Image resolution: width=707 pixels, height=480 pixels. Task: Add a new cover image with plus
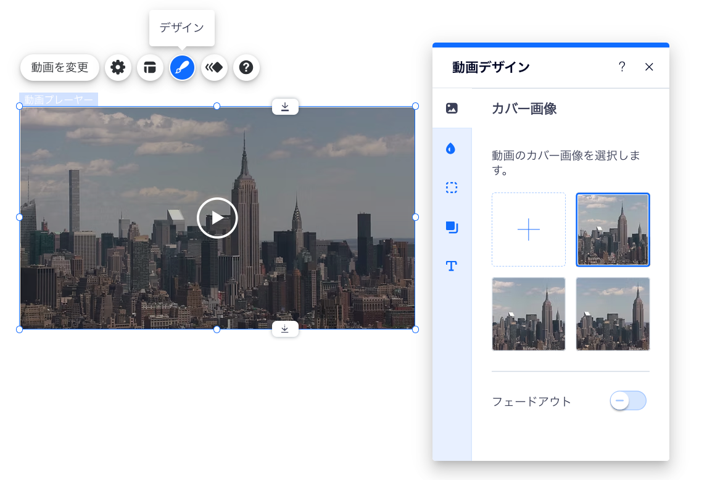529,230
